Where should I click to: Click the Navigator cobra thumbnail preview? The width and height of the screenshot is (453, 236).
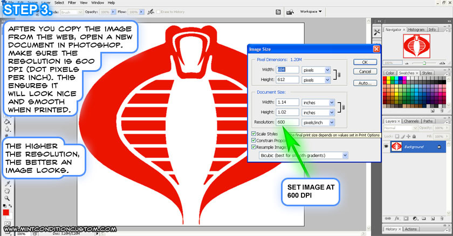click(416, 46)
